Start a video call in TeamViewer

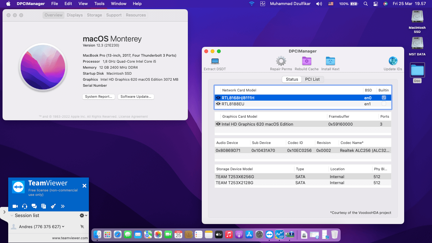15,206
